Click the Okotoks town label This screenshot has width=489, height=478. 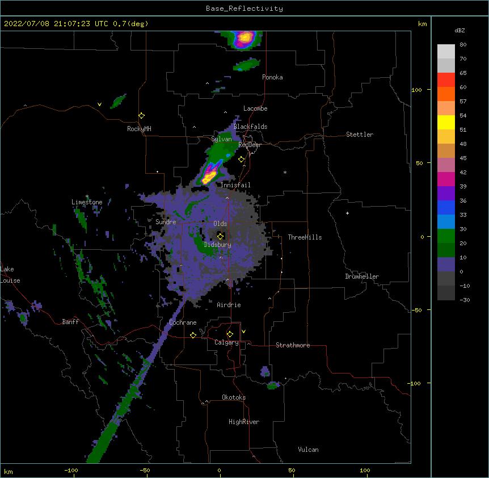pos(234,397)
